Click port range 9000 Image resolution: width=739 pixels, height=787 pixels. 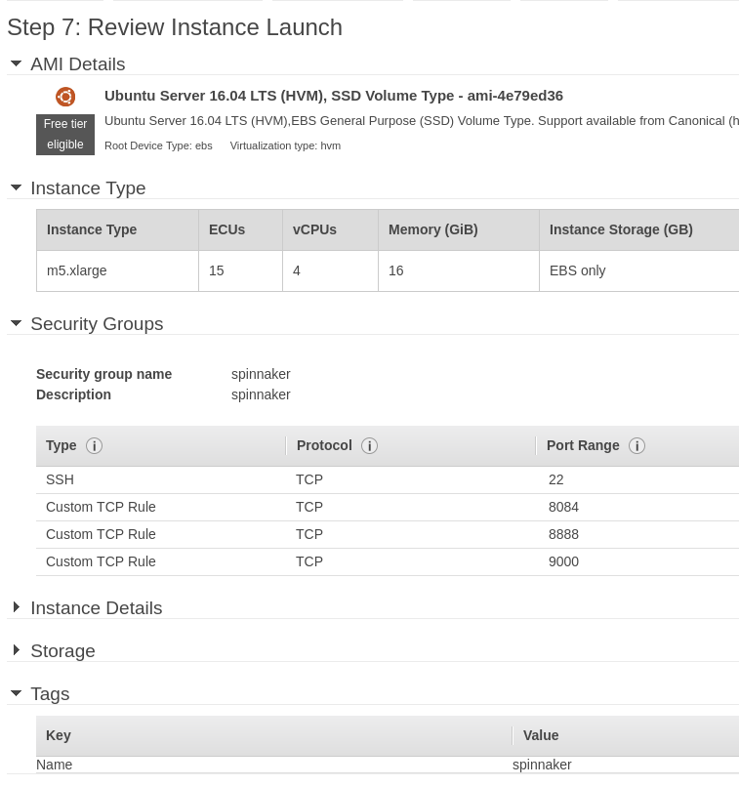563,561
